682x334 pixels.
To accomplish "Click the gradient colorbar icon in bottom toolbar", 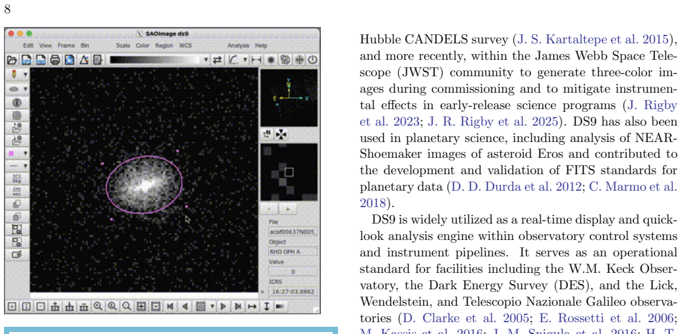I will [281, 306].
